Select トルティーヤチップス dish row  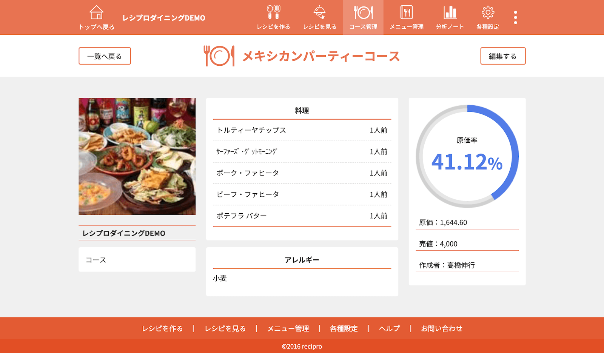click(x=302, y=130)
